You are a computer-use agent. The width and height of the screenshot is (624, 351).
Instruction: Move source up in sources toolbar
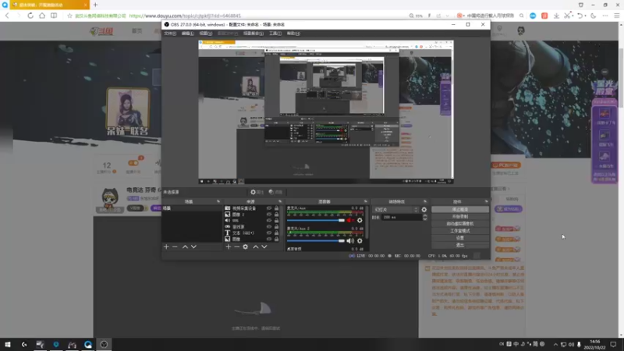tap(256, 246)
